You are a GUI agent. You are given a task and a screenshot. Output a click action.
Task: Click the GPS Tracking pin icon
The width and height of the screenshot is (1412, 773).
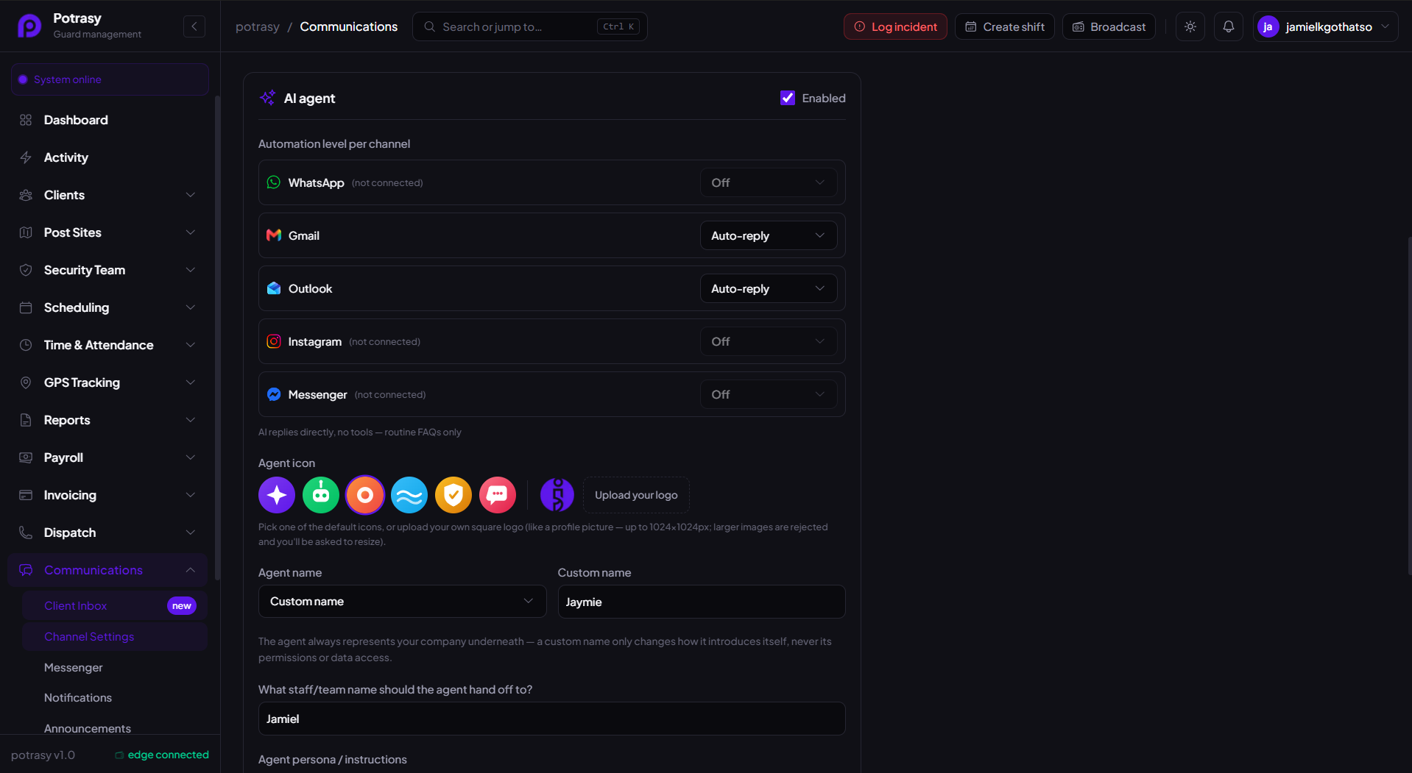point(26,382)
